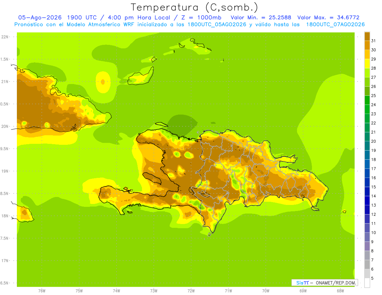Image resolution: width=382 pixels, height=295 pixels.
Task: Click "Valor Max. = 34.6772" value
Action: tap(328, 18)
